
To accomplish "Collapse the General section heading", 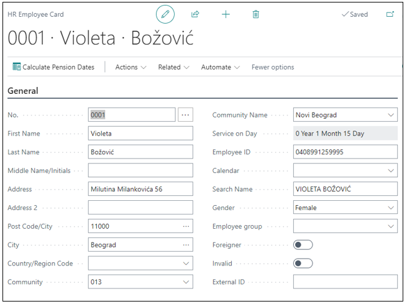I will click(x=23, y=91).
